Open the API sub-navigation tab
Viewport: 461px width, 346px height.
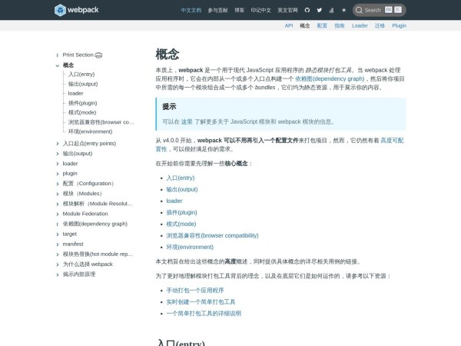point(289,25)
